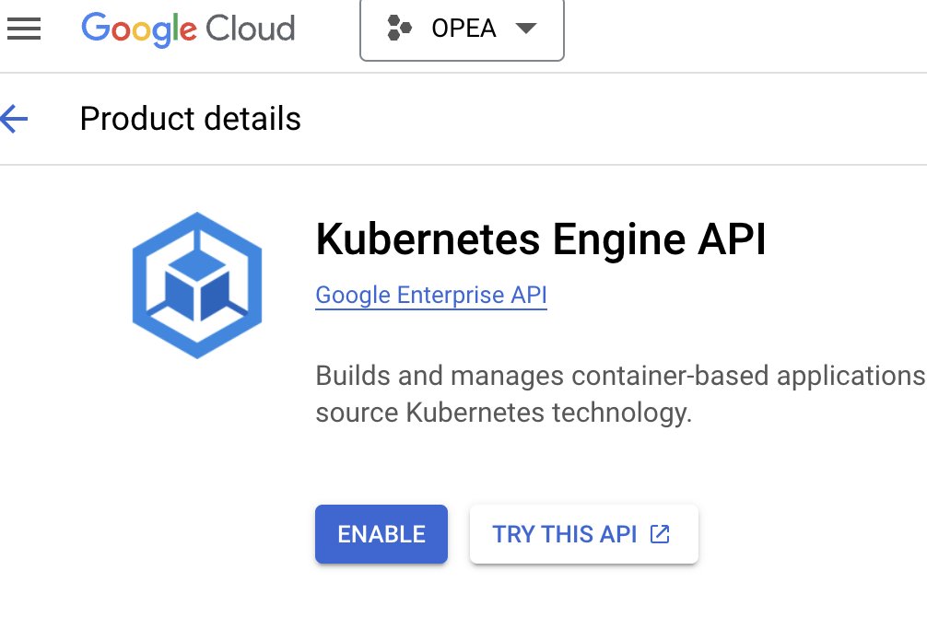Click the Google Cloud logo

188,29
